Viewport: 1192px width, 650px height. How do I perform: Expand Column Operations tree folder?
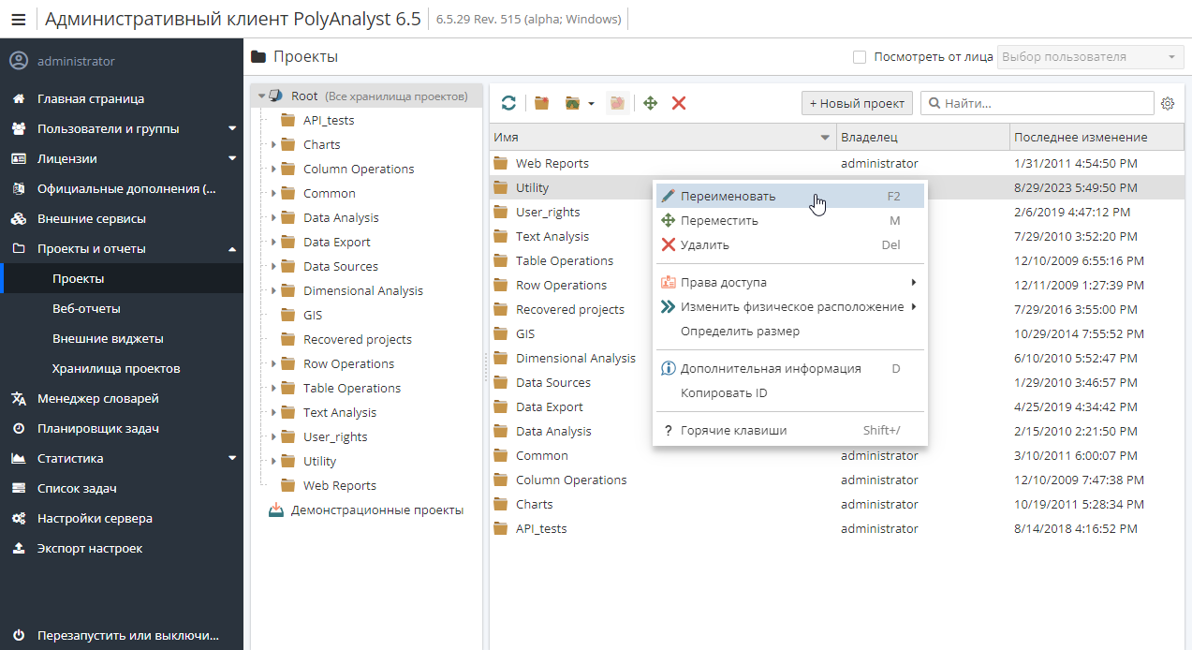(273, 169)
